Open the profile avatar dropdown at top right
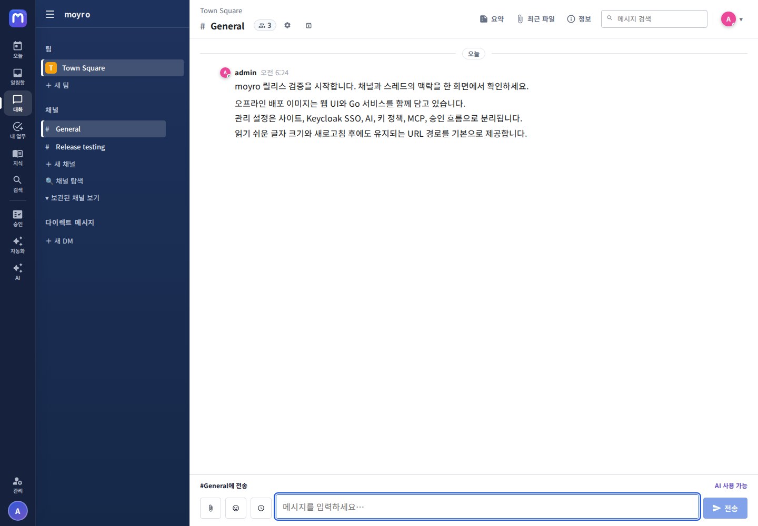 732,19
